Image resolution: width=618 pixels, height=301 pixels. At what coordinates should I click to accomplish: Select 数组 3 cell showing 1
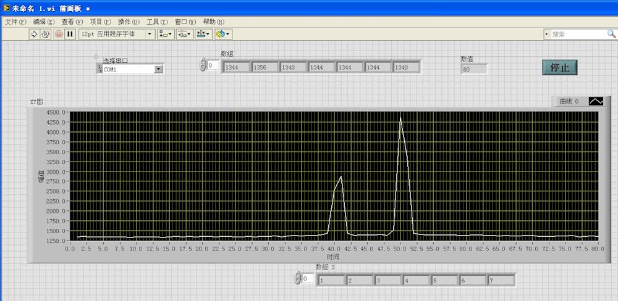(331, 281)
